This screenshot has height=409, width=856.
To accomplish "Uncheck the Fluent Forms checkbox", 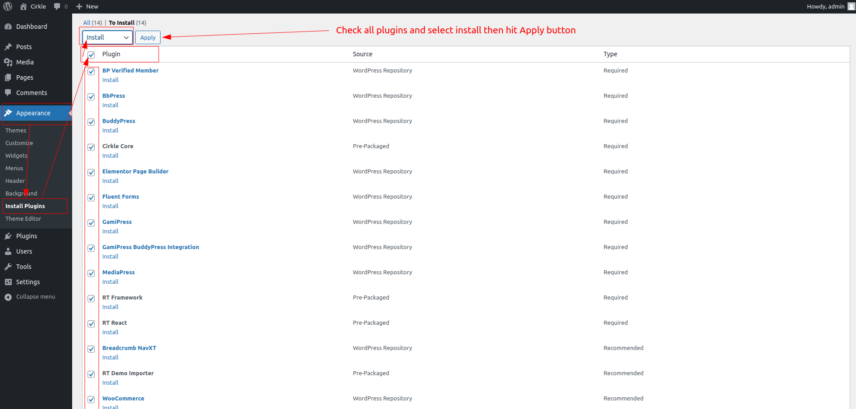I will (92, 198).
